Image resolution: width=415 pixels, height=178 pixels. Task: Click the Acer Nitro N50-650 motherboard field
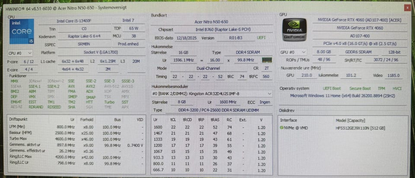[211, 22]
